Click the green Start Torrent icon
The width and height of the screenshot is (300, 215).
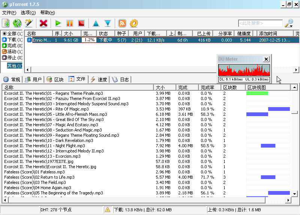click(58, 23)
